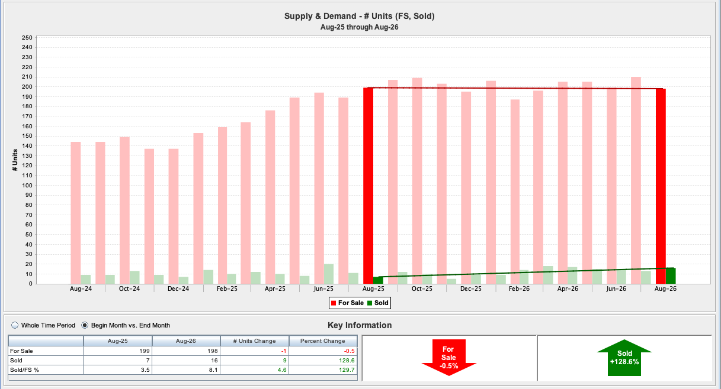Select the For Sale row label in table
The image size is (721, 389).
pyautogui.click(x=46, y=351)
